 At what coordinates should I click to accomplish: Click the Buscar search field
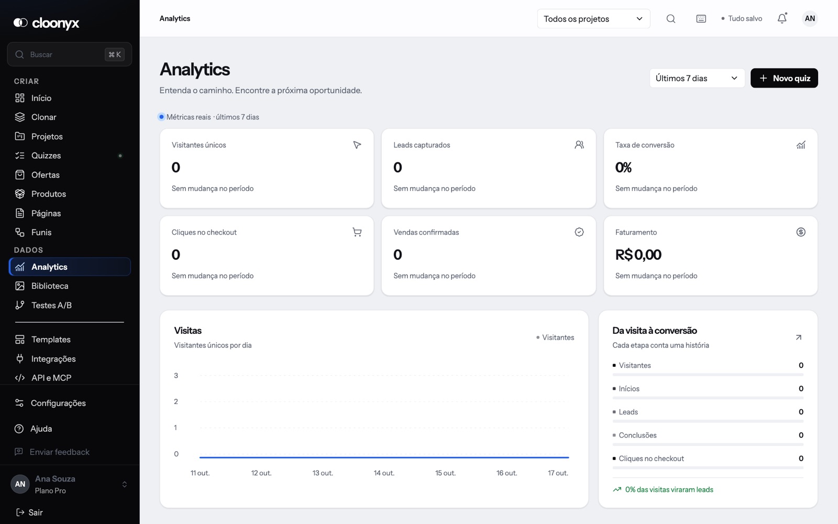[x=70, y=54]
